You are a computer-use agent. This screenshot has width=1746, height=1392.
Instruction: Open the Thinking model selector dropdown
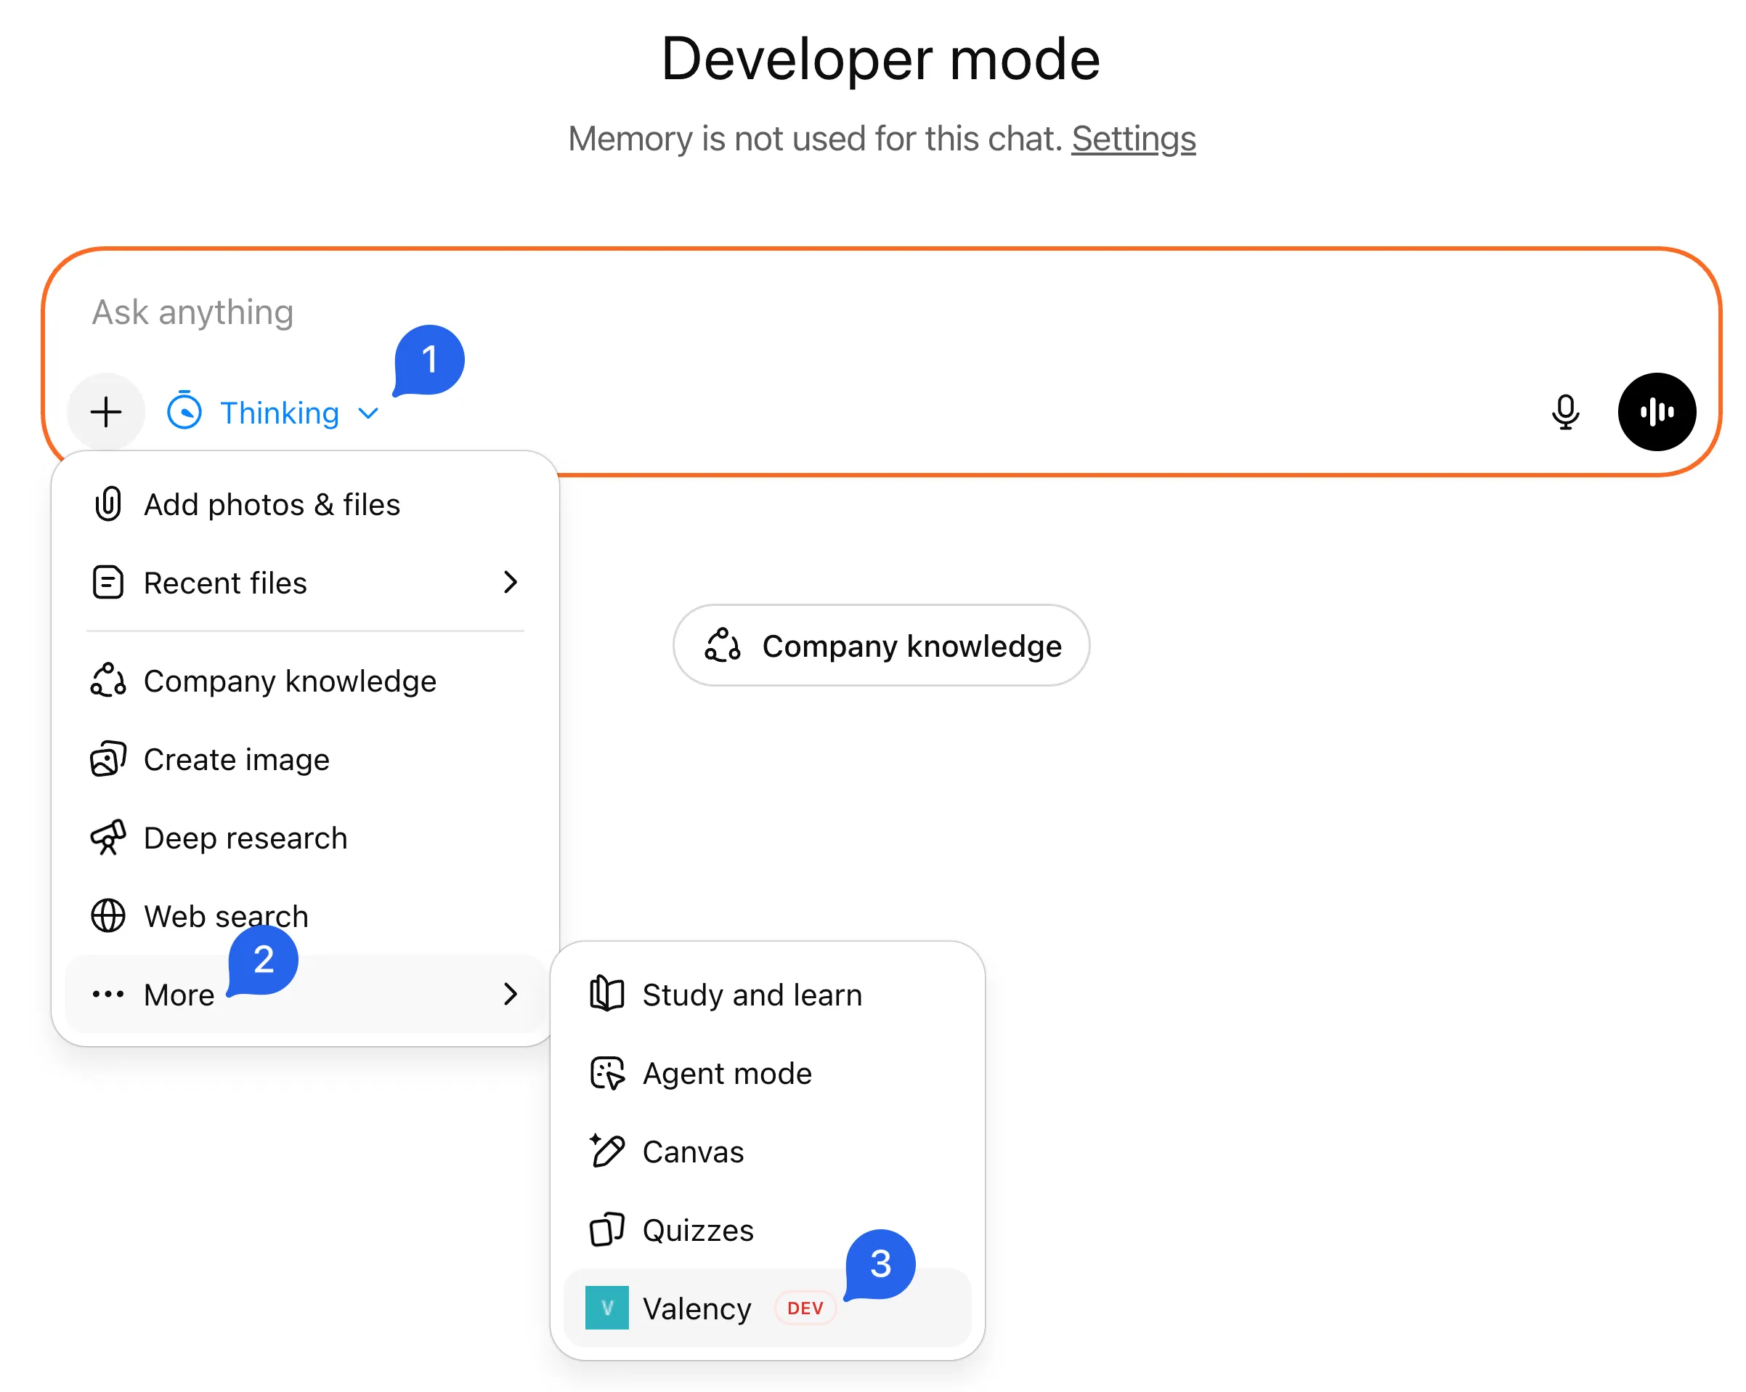click(280, 413)
